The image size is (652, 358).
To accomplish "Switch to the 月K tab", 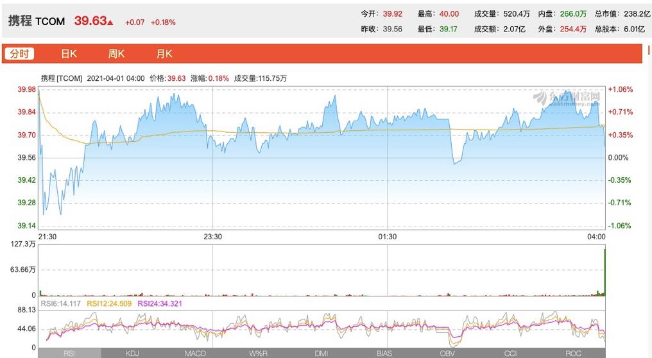I will click(164, 54).
